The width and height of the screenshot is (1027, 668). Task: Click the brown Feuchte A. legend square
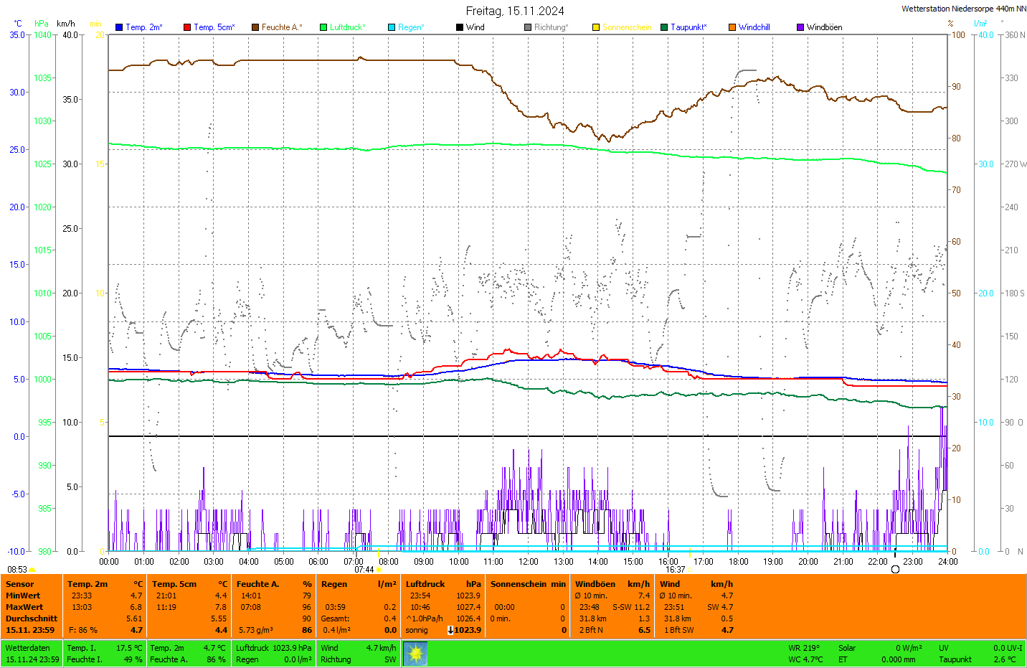click(255, 27)
